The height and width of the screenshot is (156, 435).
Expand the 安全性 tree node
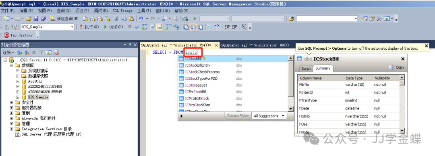[11, 102]
